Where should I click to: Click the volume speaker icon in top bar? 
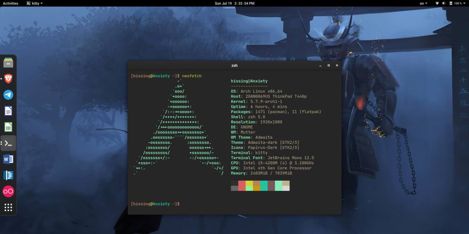(x=444, y=3)
